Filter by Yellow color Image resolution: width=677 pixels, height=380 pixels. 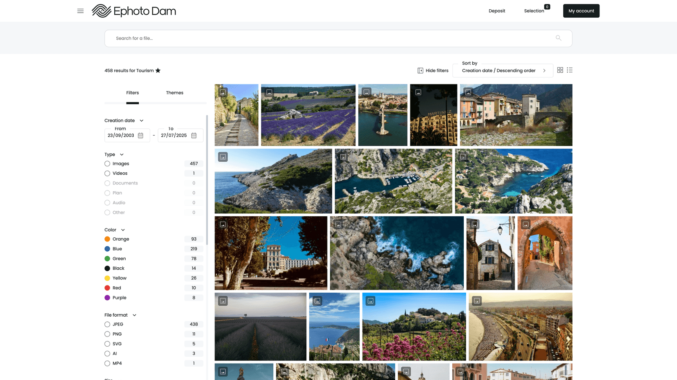pyautogui.click(x=107, y=278)
